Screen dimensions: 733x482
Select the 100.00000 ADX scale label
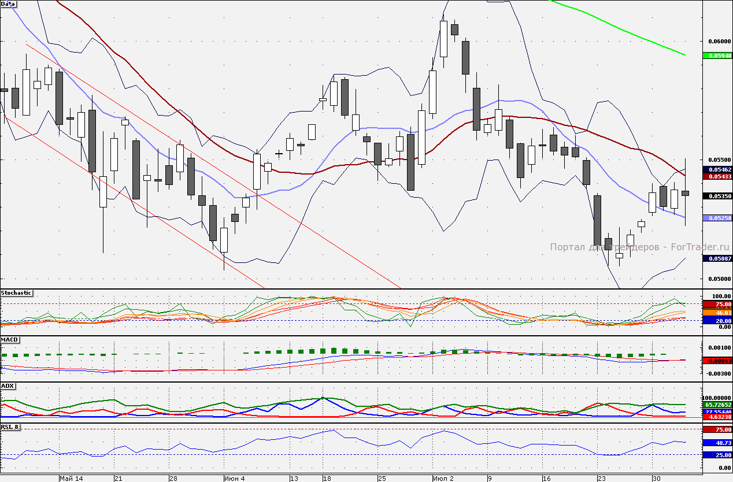(718, 398)
